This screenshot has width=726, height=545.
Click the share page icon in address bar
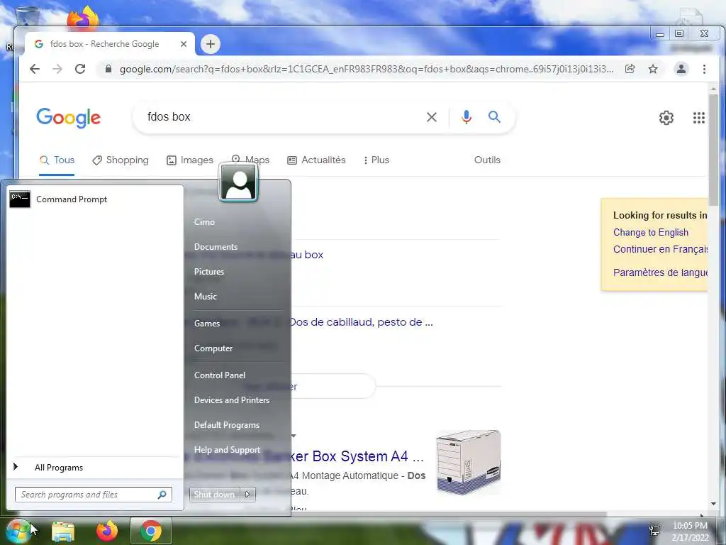(x=630, y=69)
